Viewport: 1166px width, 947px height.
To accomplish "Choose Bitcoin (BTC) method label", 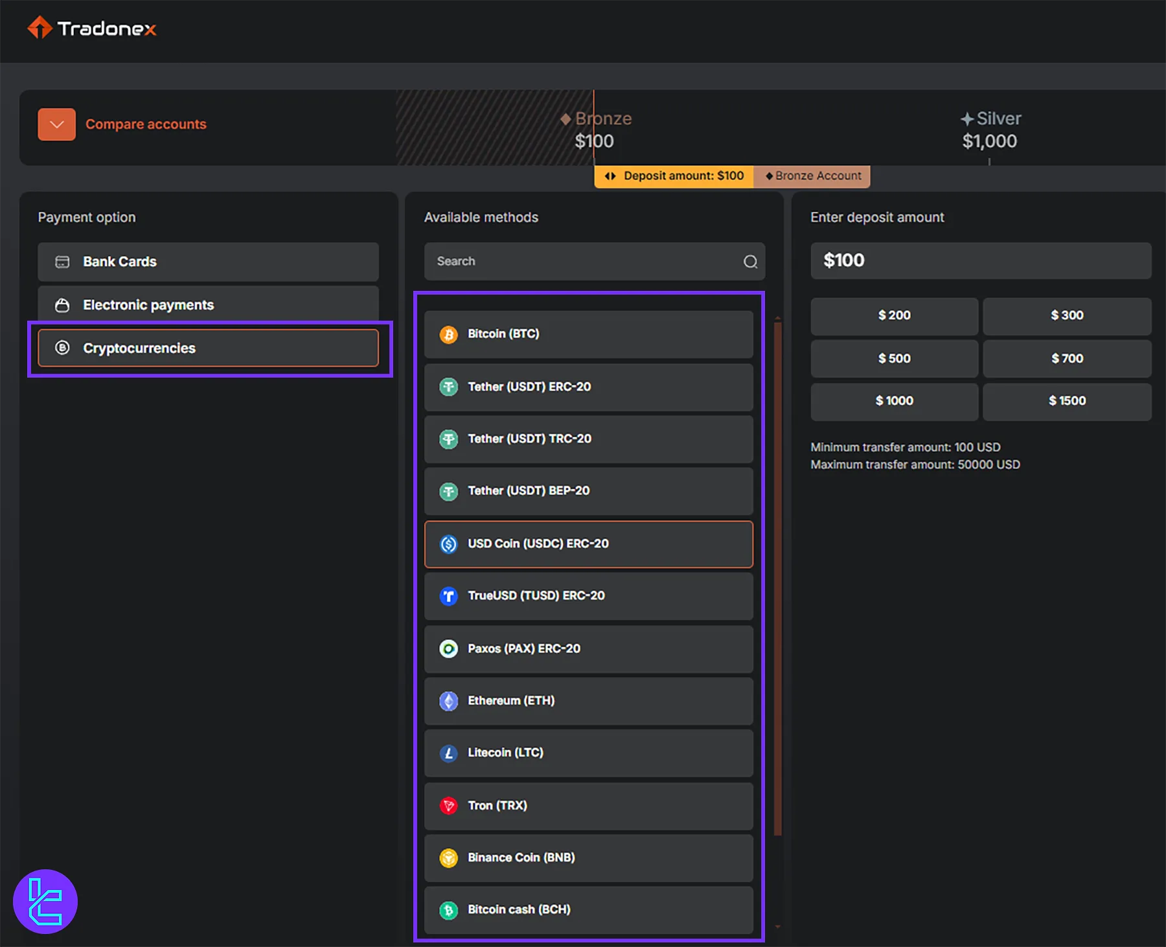I will pyautogui.click(x=503, y=334).
